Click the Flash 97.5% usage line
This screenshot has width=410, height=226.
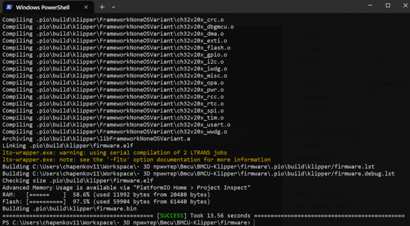point(106,202)
